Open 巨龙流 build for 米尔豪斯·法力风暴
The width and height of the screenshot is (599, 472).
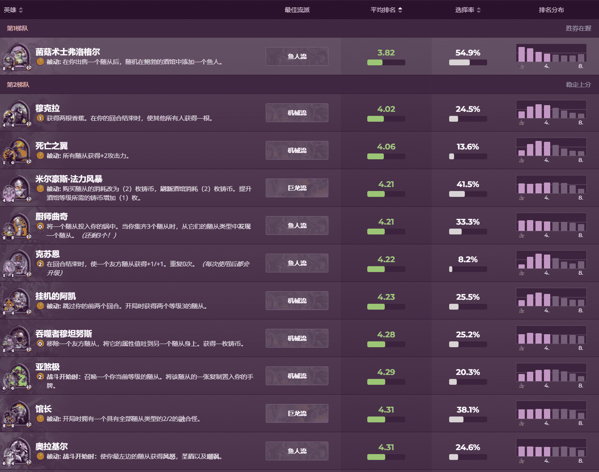(x=297, y=188)
